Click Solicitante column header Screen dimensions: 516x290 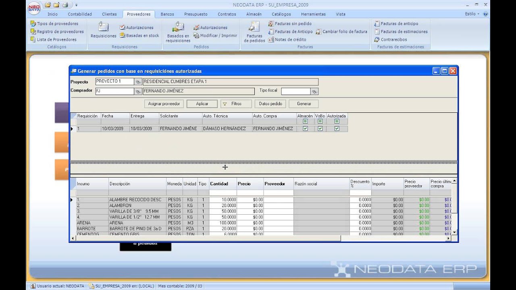click(x=181, y=116)
